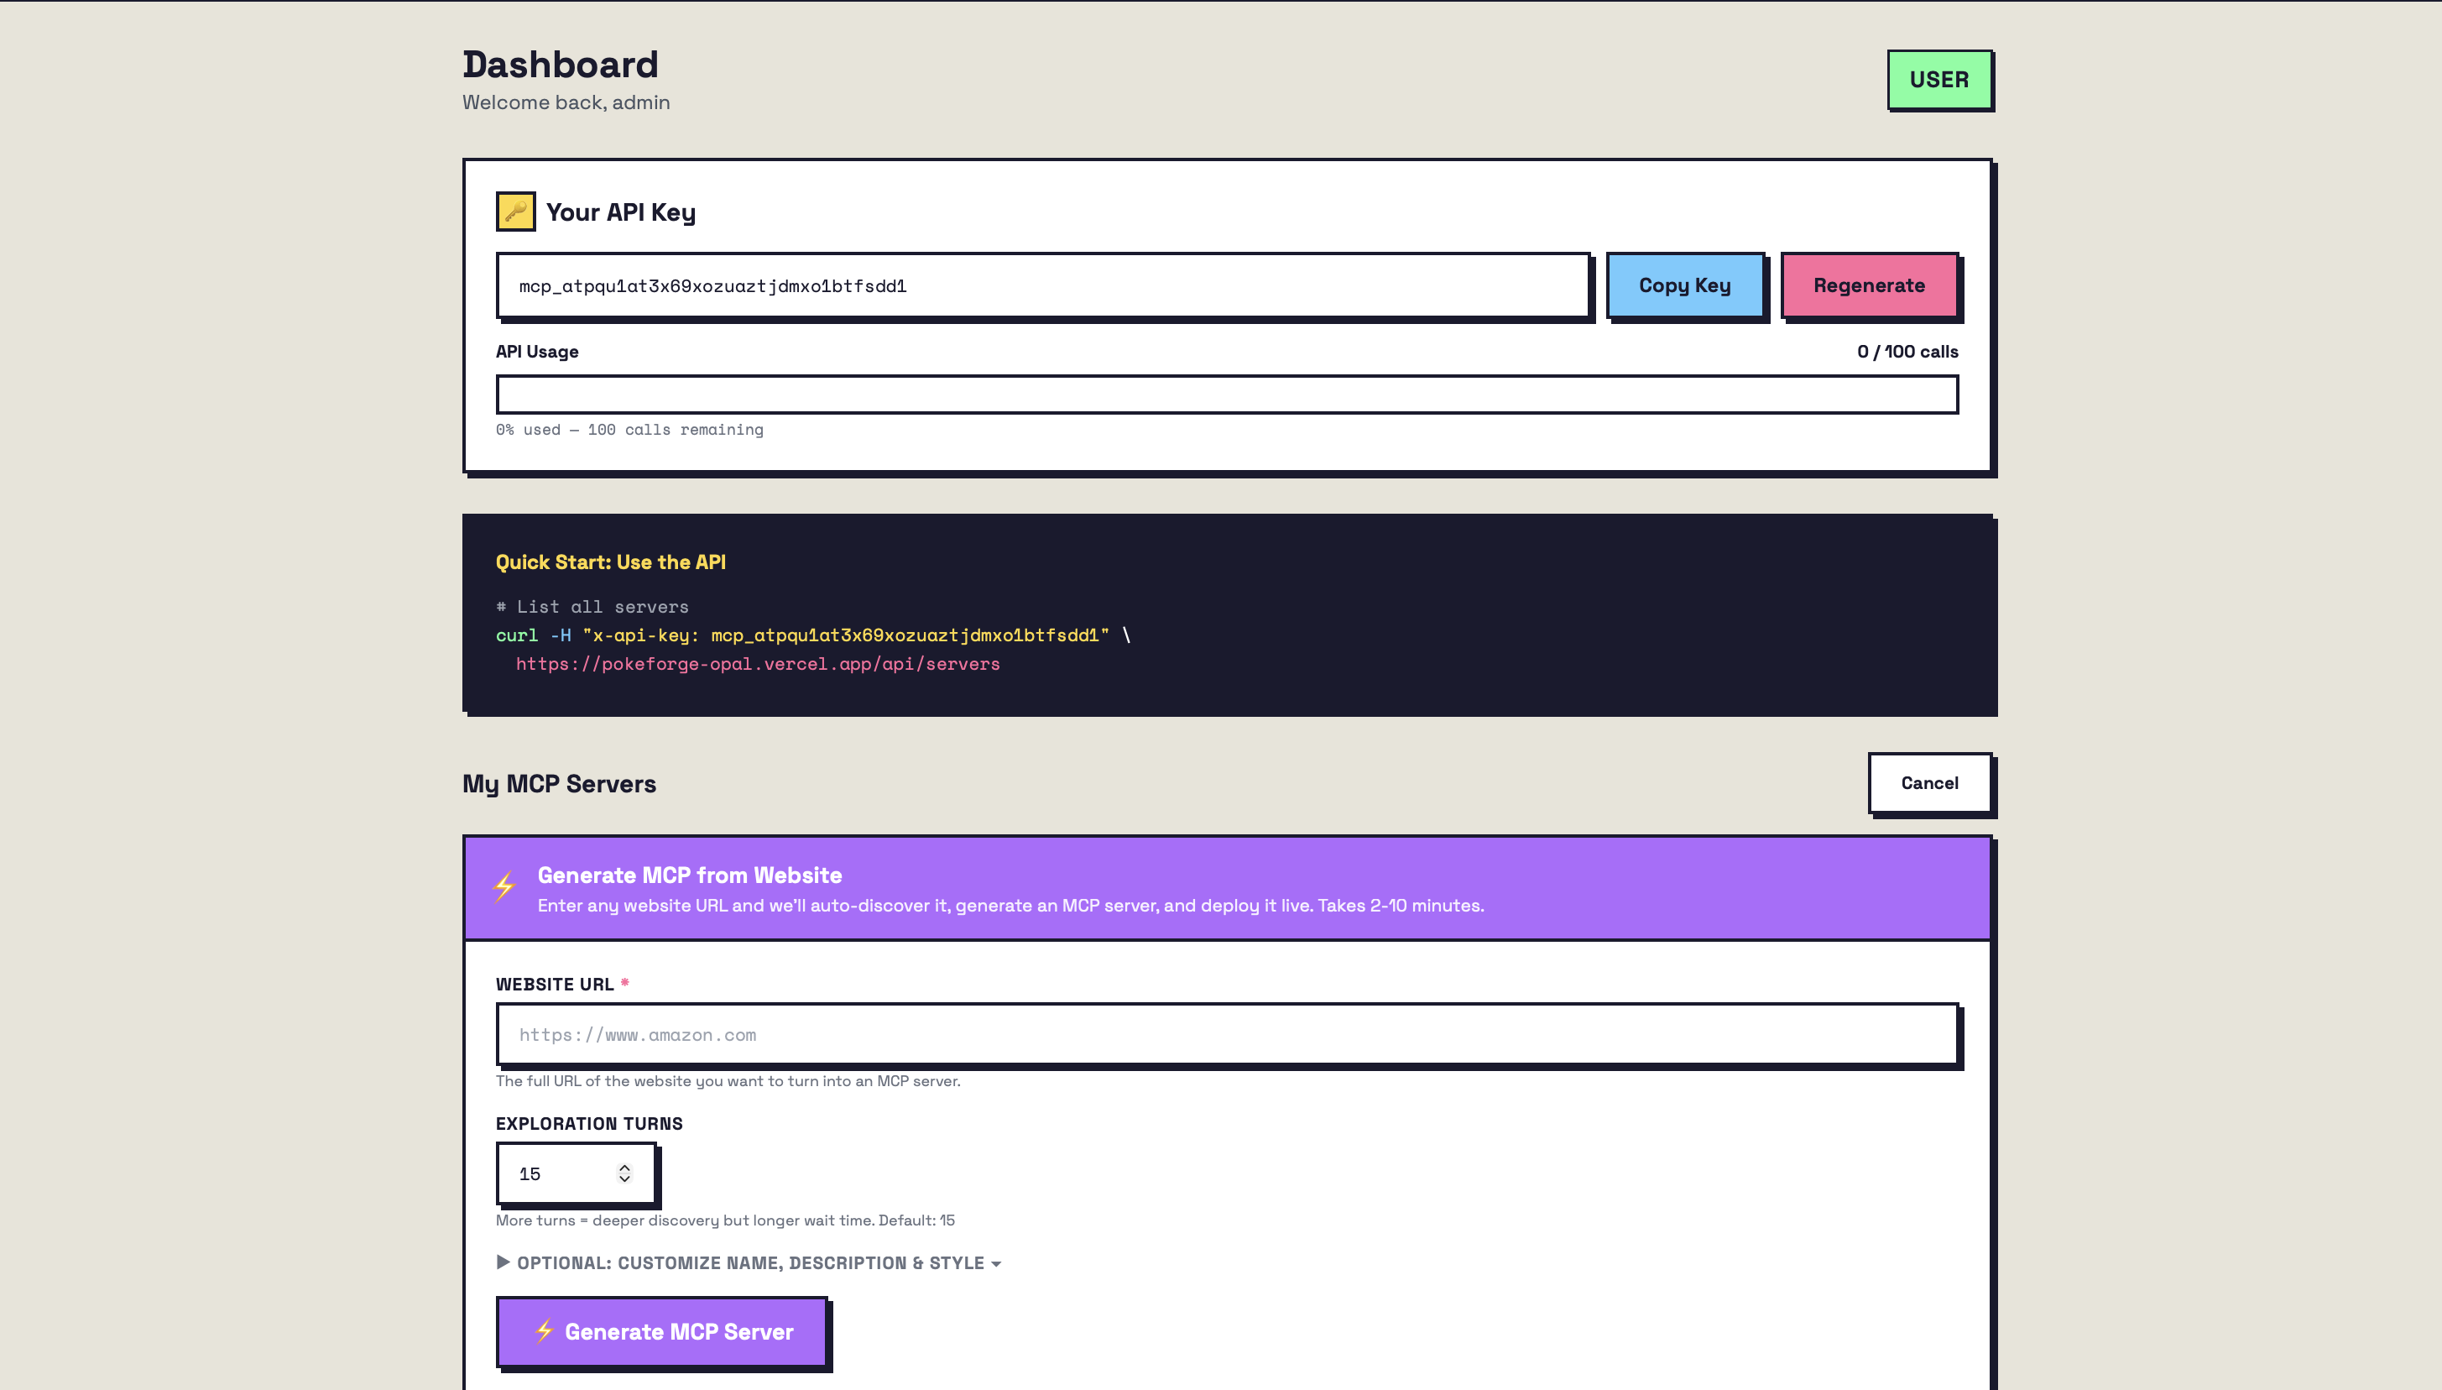Click the bolt icon on Generate MCP Server button

pos(544,1330)
